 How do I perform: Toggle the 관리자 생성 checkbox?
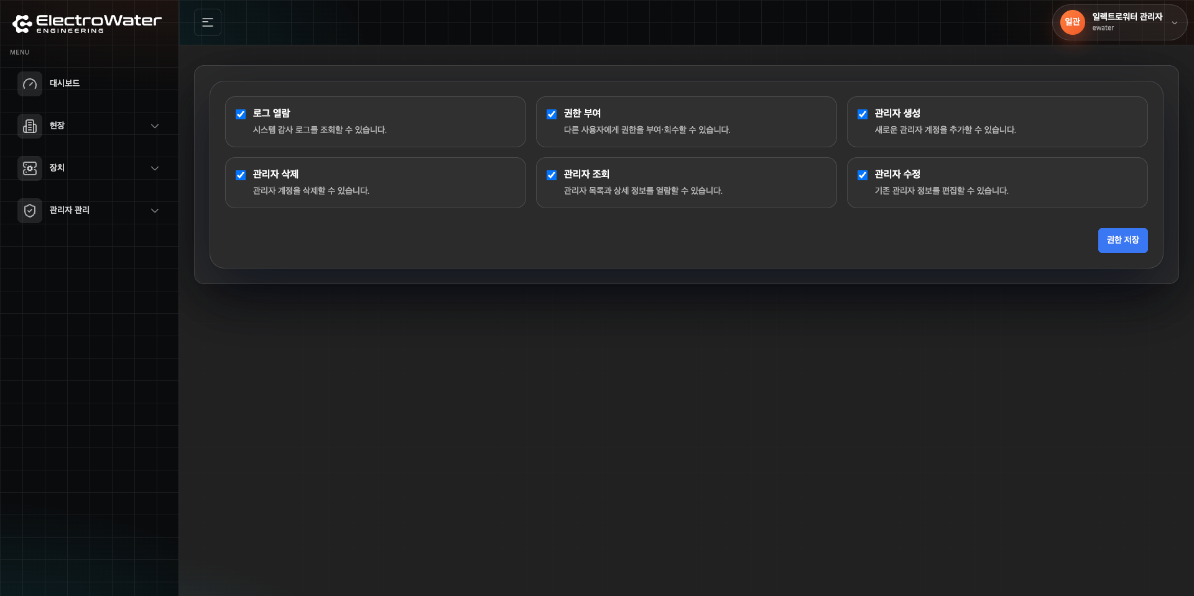point(863,114)
